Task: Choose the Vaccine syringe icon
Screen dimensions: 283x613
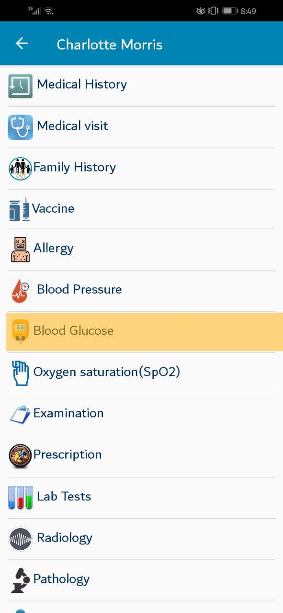Action: point(20,209)
